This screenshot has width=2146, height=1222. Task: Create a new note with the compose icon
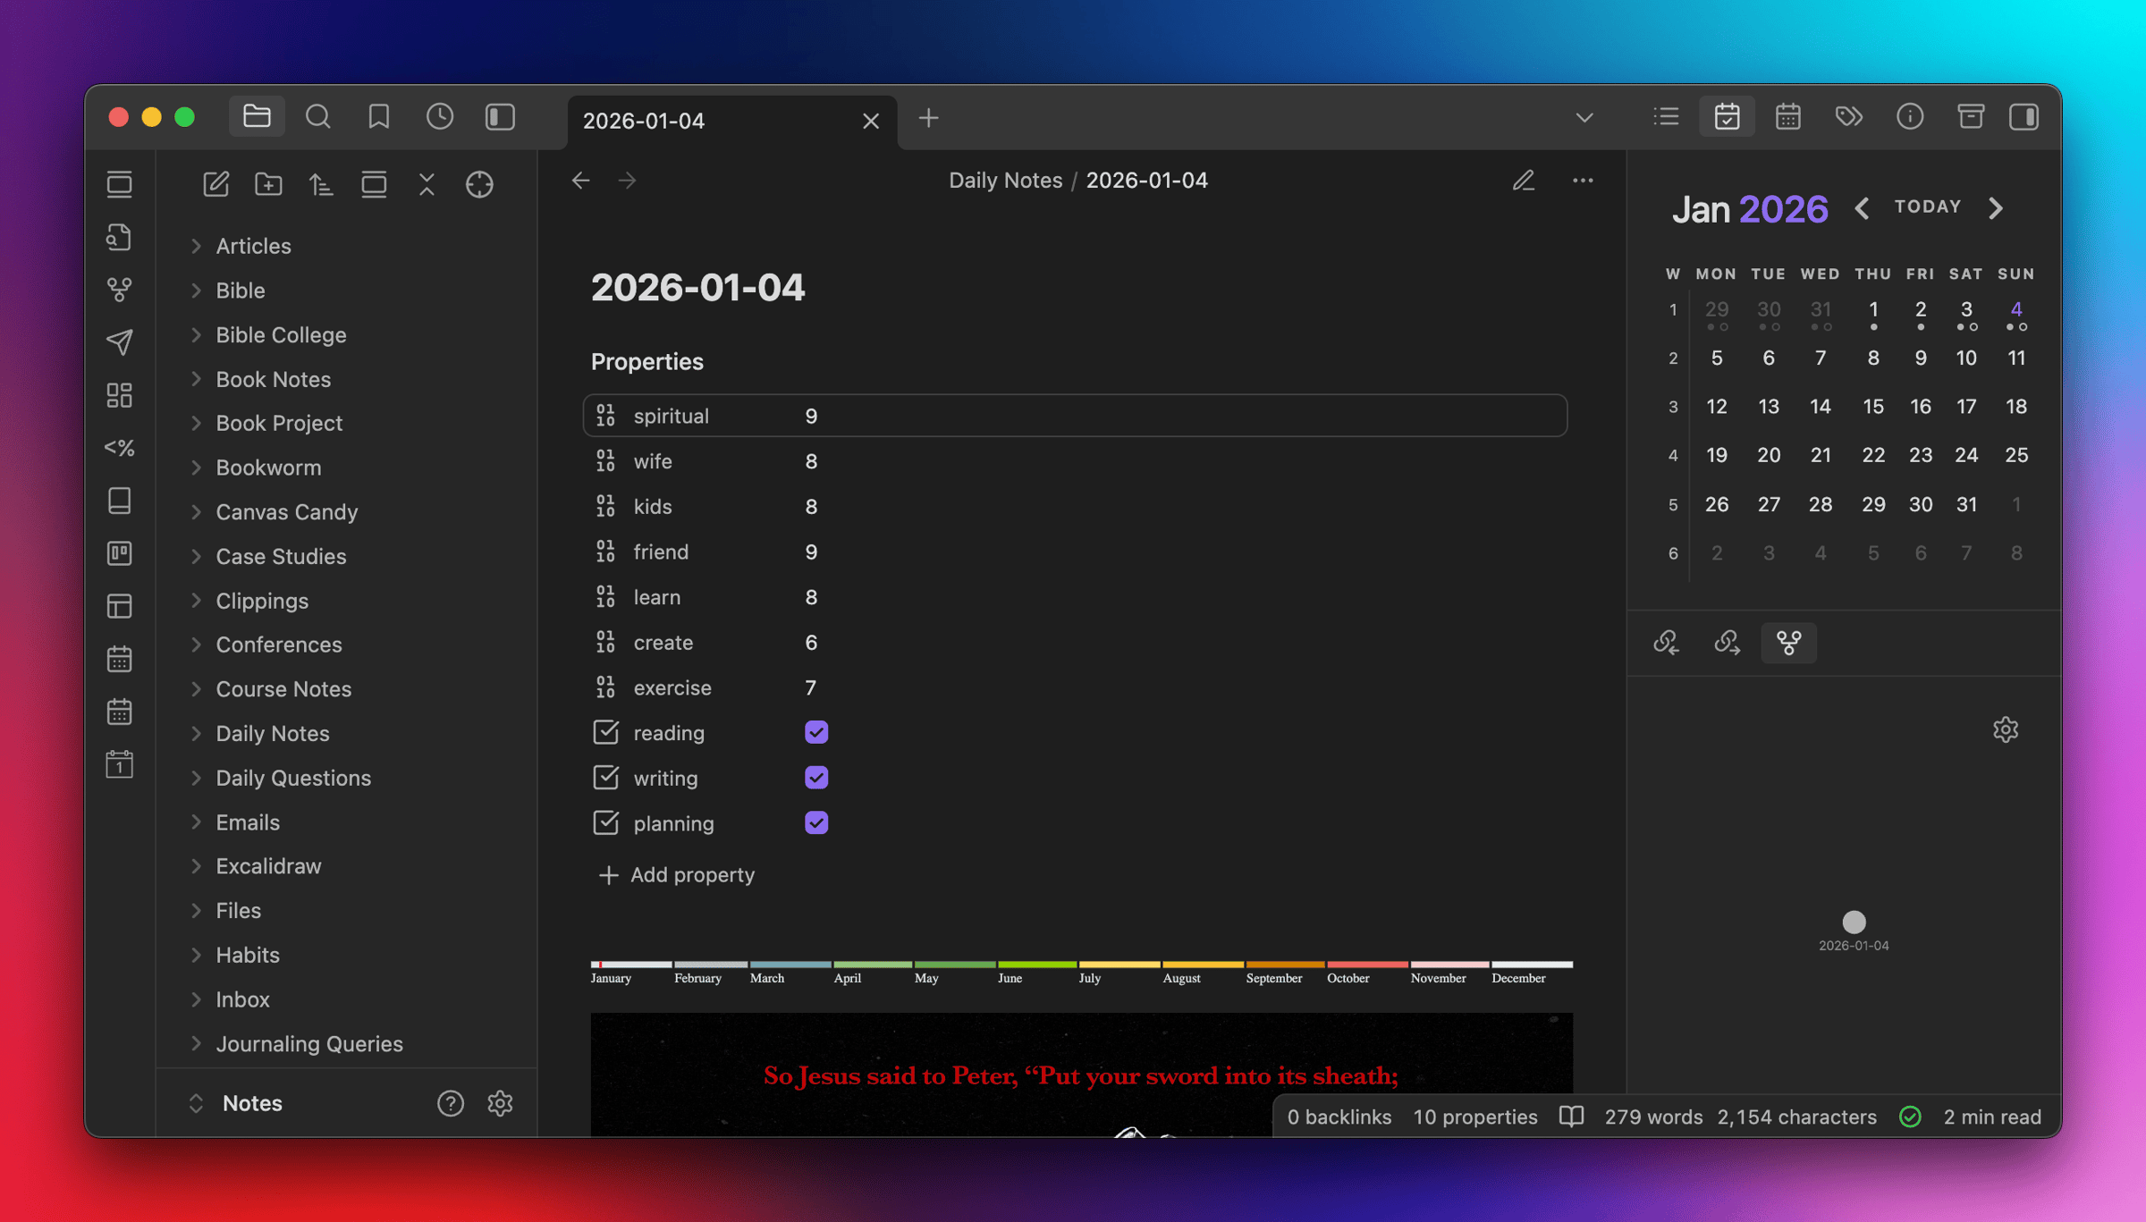click(215, 184)
